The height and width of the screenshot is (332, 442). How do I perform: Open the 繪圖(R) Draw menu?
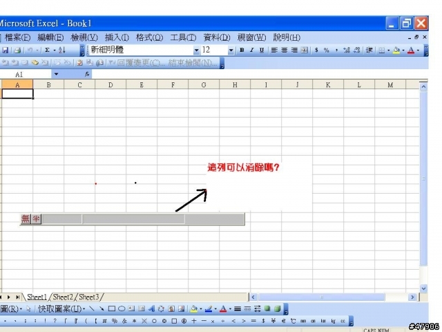click(11, 309)
